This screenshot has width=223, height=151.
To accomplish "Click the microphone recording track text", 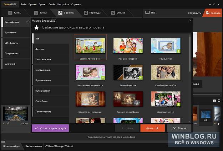I will pyautogui.click(x=111, y=137).
